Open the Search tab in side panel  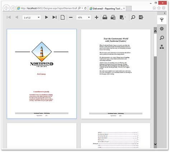[x=162, y=38]
